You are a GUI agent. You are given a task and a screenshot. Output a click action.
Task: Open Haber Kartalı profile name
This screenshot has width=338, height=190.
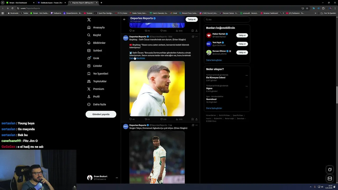(x=219, y=34)
